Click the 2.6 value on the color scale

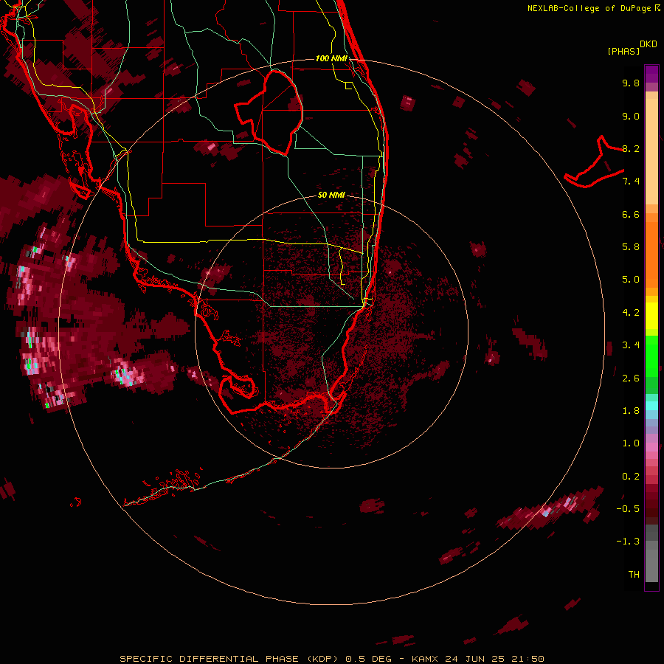click(x=631, y=378)
